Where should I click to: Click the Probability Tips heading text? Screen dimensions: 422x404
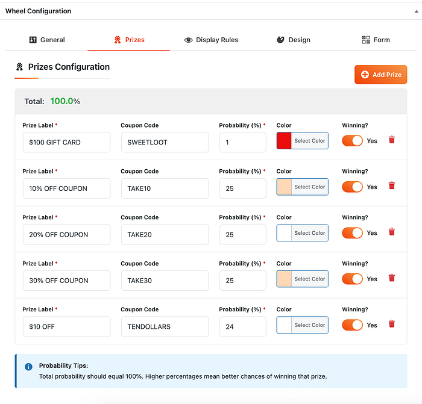tap(63, 365)
